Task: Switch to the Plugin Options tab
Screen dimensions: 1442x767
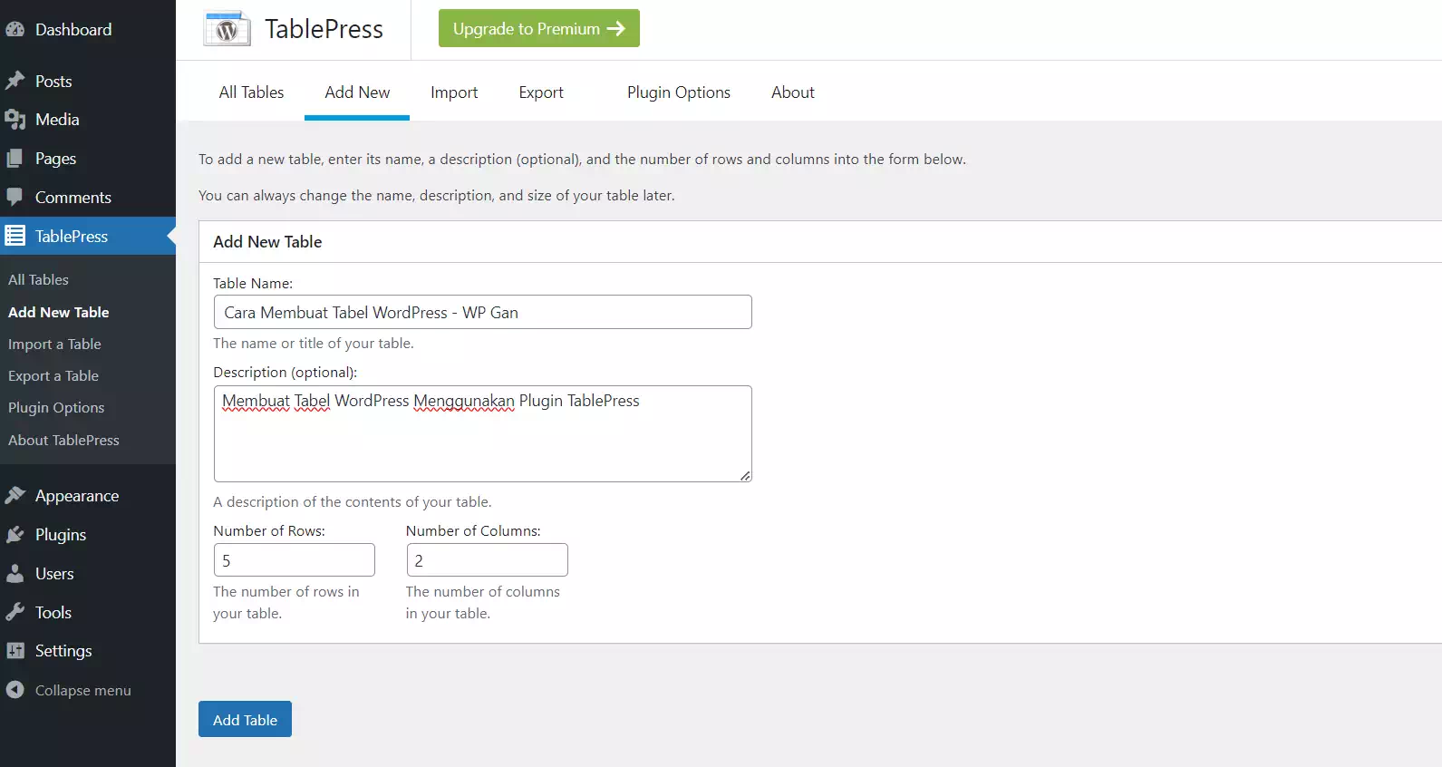Action: click(x=679, y=92)
